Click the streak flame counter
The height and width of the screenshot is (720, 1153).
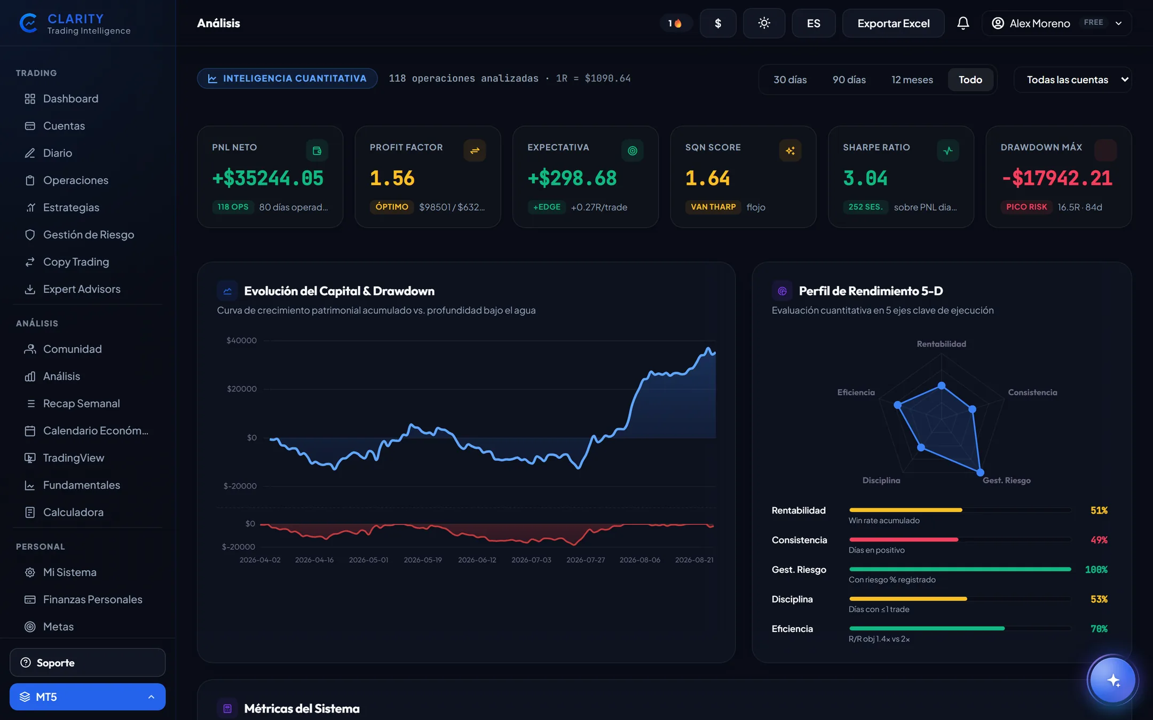676,23
